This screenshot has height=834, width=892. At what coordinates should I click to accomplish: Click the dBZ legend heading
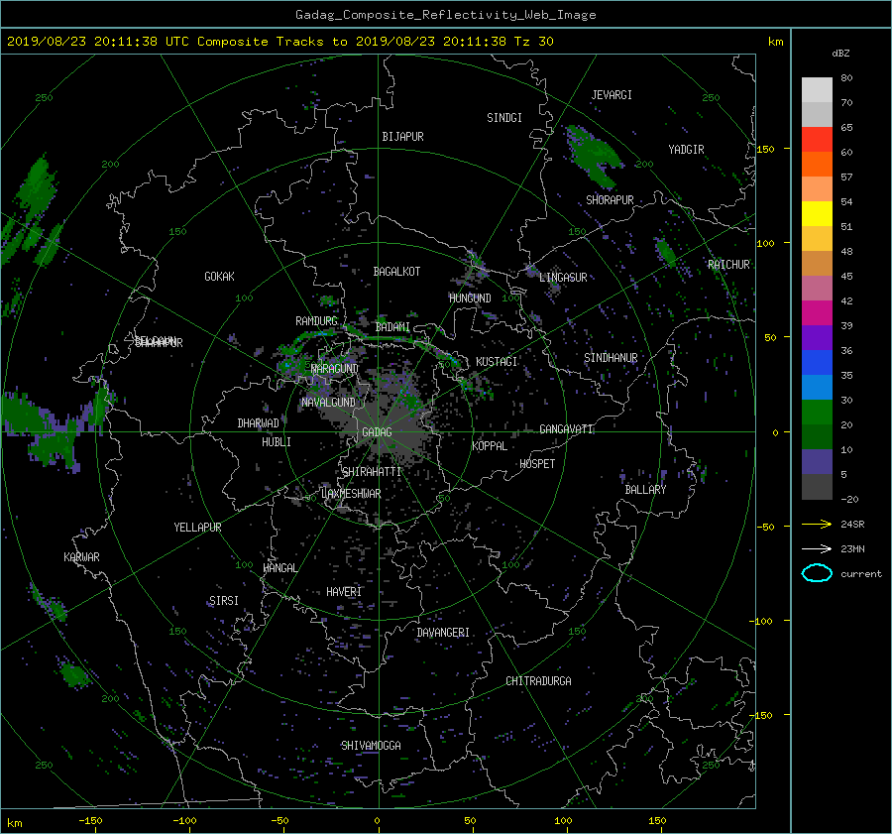(840, 54)
